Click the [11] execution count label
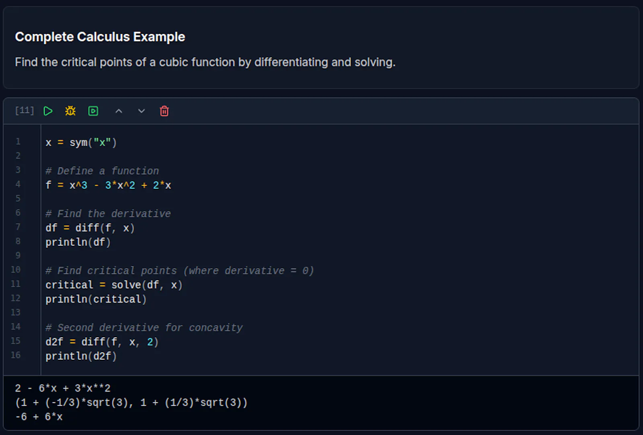 (25, 111)
